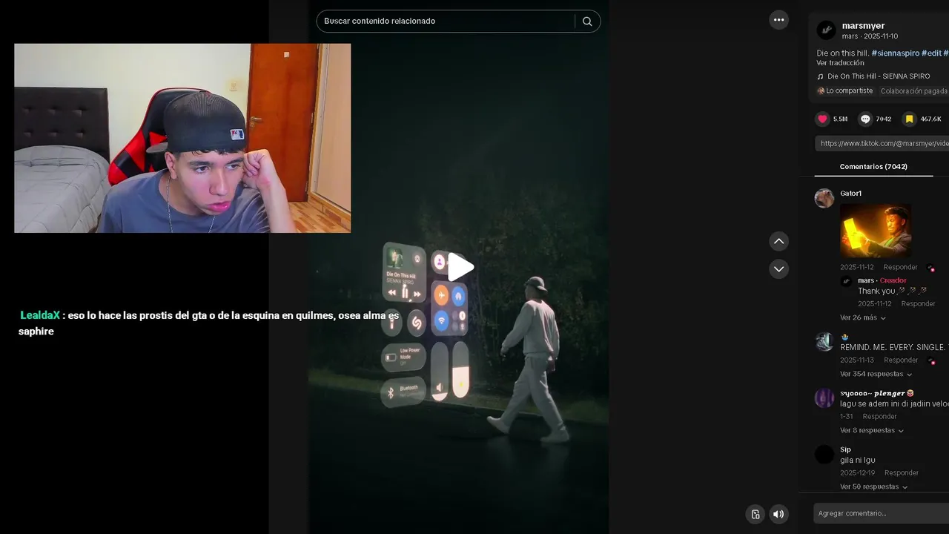This screenshot has height=534, width=949.
Task: Expand Ver 8 respuestas
Action: pyautogui.click(x=872, y=430)
